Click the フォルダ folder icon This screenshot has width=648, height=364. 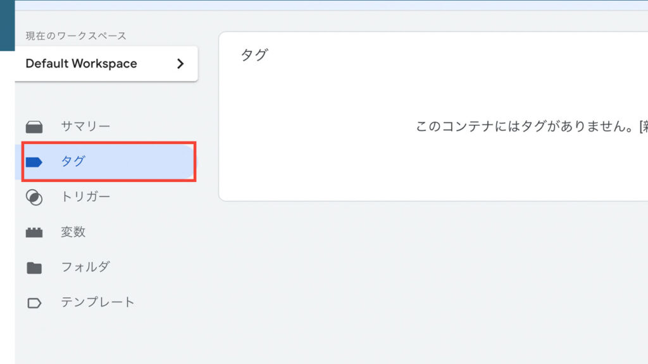pyautogui.click(x=34, y=268)
